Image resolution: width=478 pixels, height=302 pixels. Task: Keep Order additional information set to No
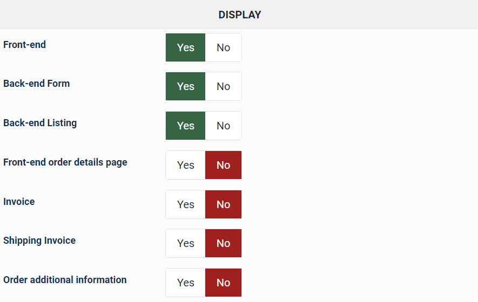(x=223, y=283)
